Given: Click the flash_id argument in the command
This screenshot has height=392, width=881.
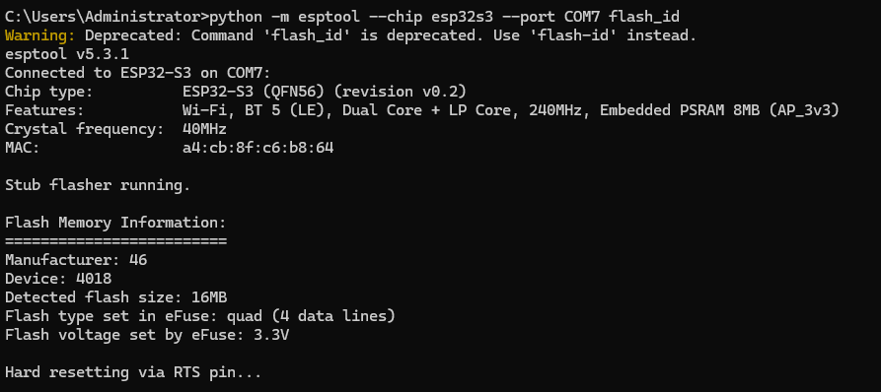Looking at the screenshot, I should 644,17.
